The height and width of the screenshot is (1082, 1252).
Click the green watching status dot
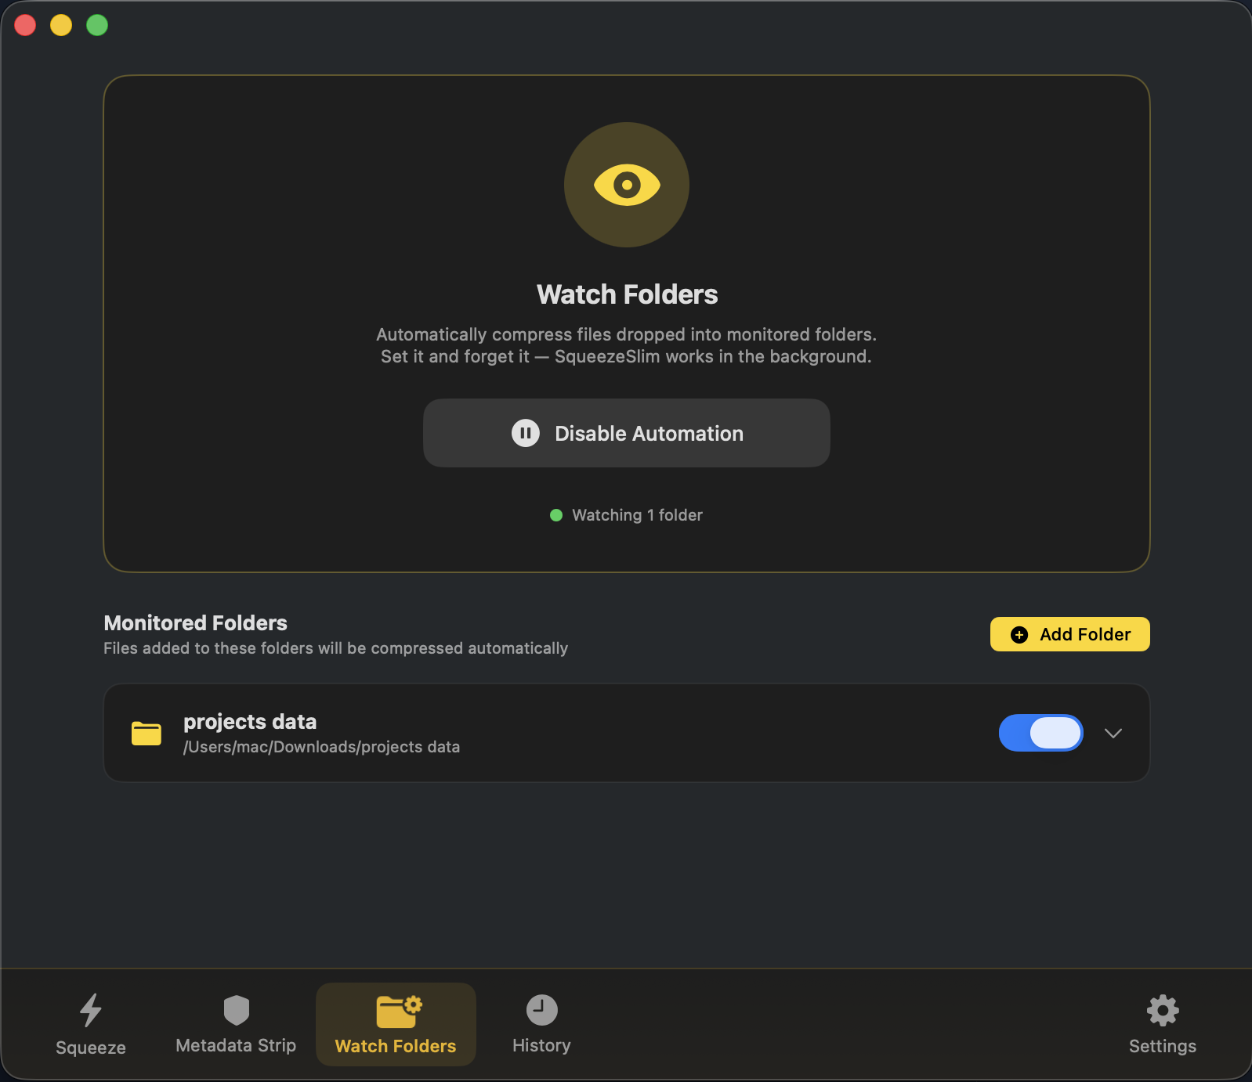556,515
